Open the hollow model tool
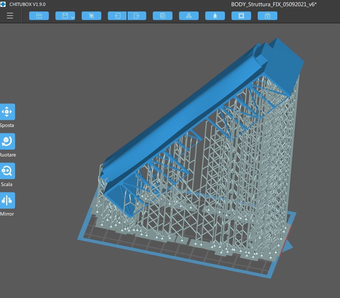This screenshot has width=340, height=298. [x=215, y=16]
